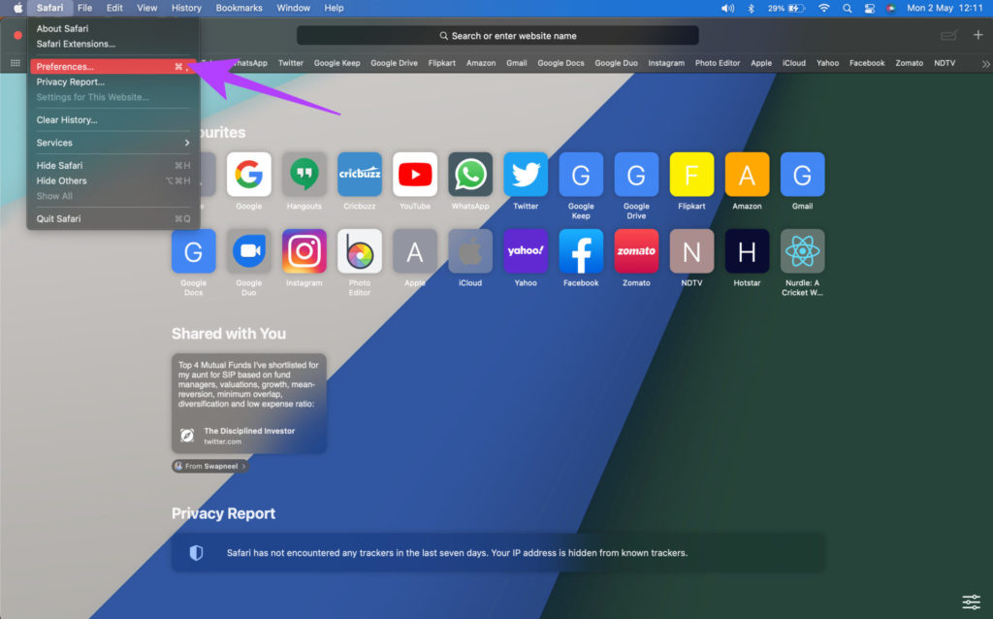Open the History menu
This screenshot has height=619, width=993.
point(186,8)
